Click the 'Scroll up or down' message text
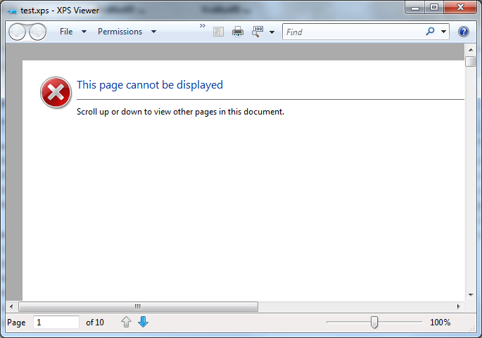This screenshot has width=482, height=338. [180, 112]
